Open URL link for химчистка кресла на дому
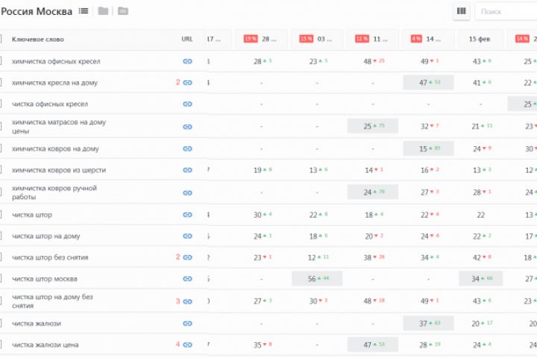The image size is (537, 358). coord(187,83)
